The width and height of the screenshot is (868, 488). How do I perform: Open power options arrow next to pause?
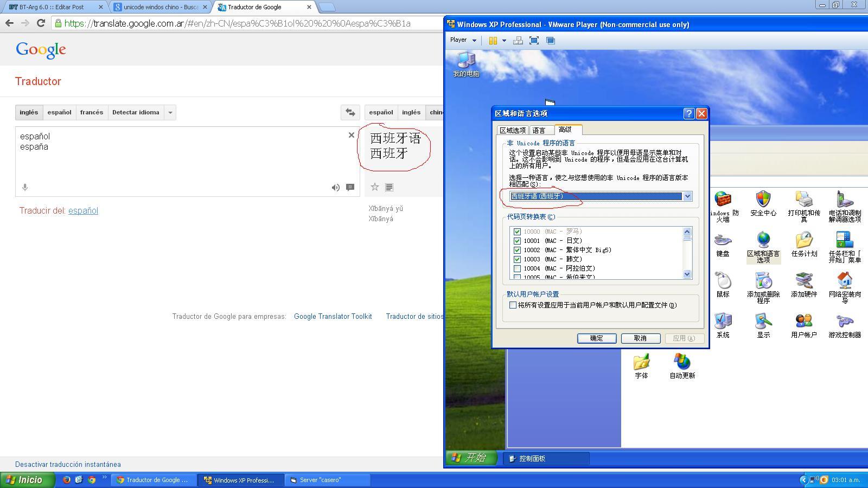[504, 41]
